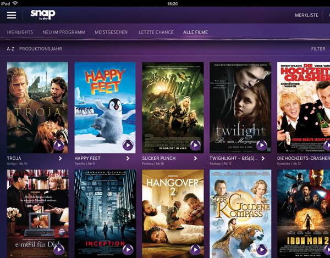The width and height of the screenshot is (330, 258).
Task: Open the Happy Feet poster
Action: [105, 108]
